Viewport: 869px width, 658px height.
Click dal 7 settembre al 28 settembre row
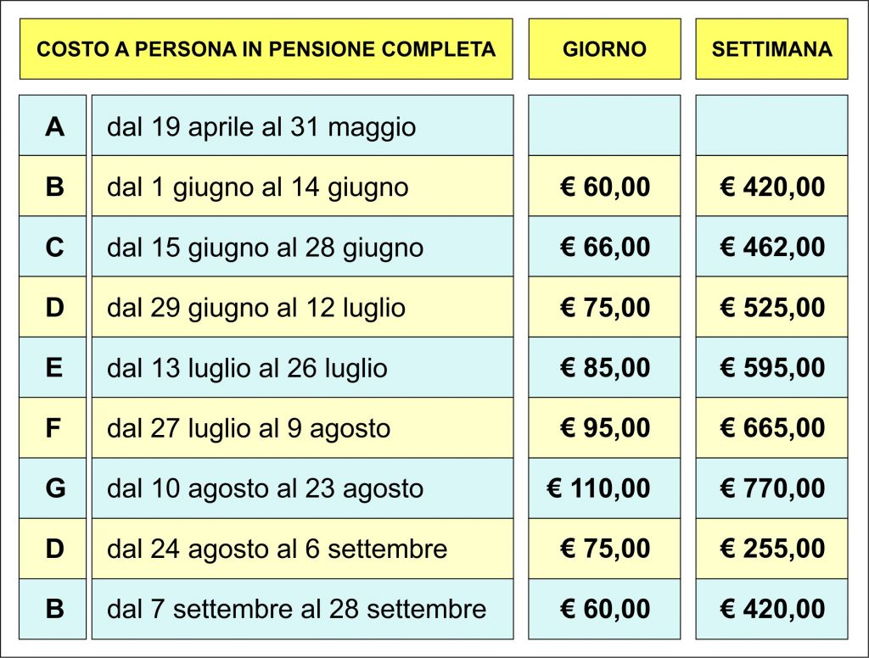click(303, 609)
